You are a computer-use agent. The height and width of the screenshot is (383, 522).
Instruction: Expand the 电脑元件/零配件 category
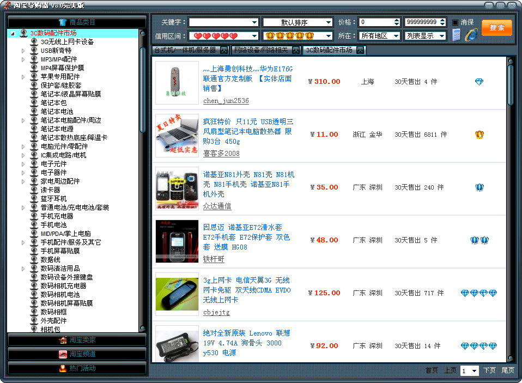click(23, 147)
